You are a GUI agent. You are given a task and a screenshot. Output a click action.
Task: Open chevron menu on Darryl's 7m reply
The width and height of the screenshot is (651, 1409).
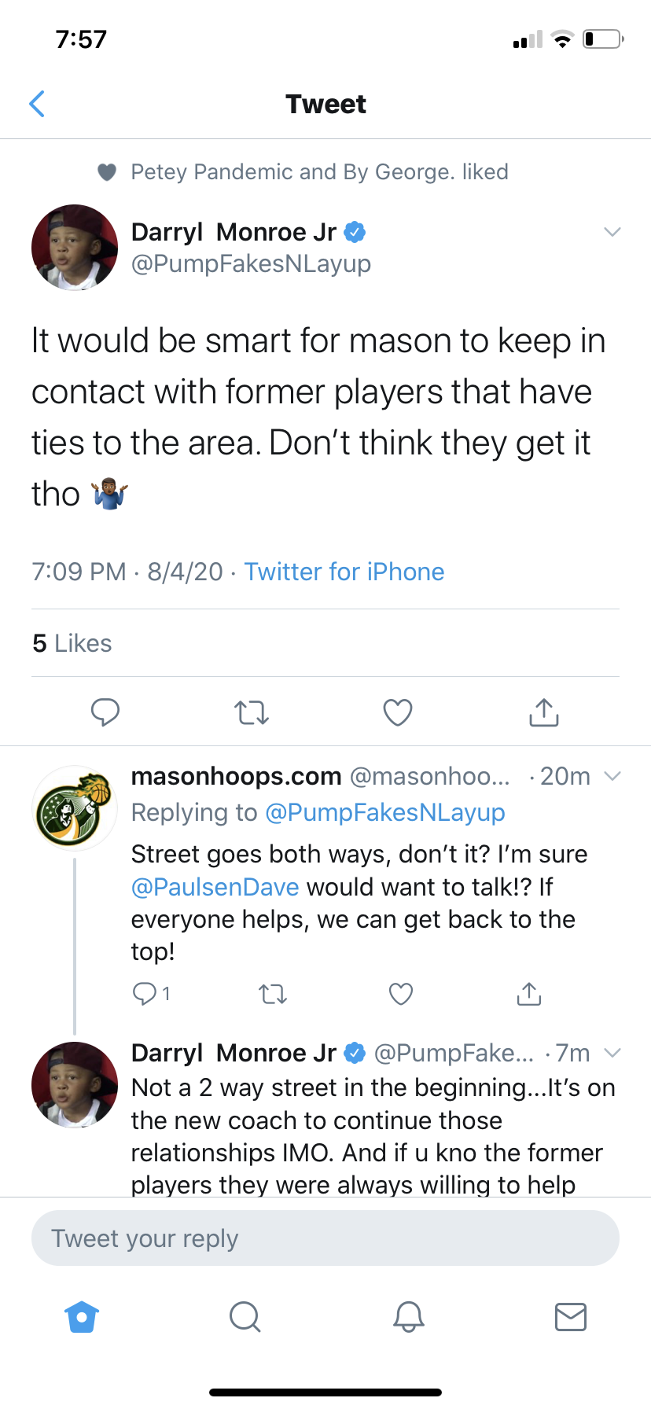coord(612,1053)
